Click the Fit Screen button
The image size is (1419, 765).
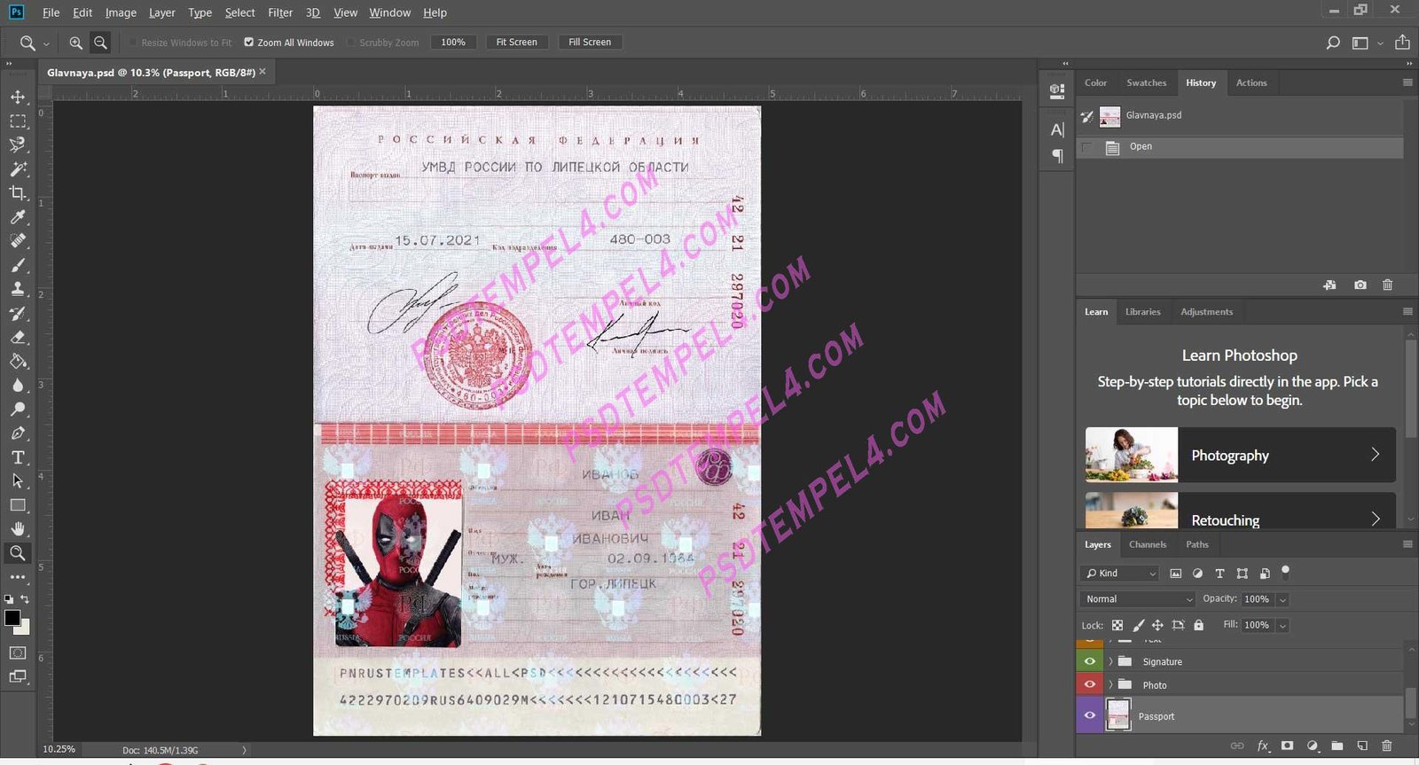click(x=516, y=43)
